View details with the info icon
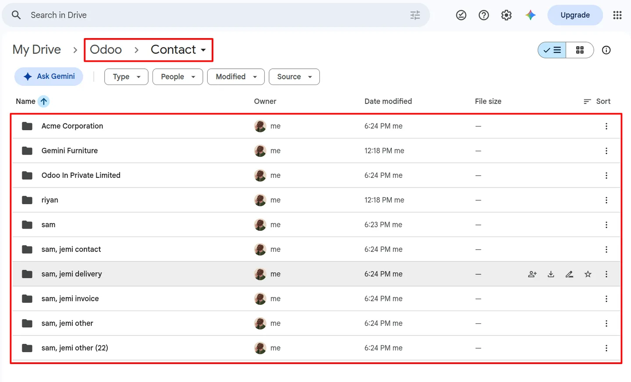Image resolution: width=631 pixels, height=382 pixels. (606, 50)
